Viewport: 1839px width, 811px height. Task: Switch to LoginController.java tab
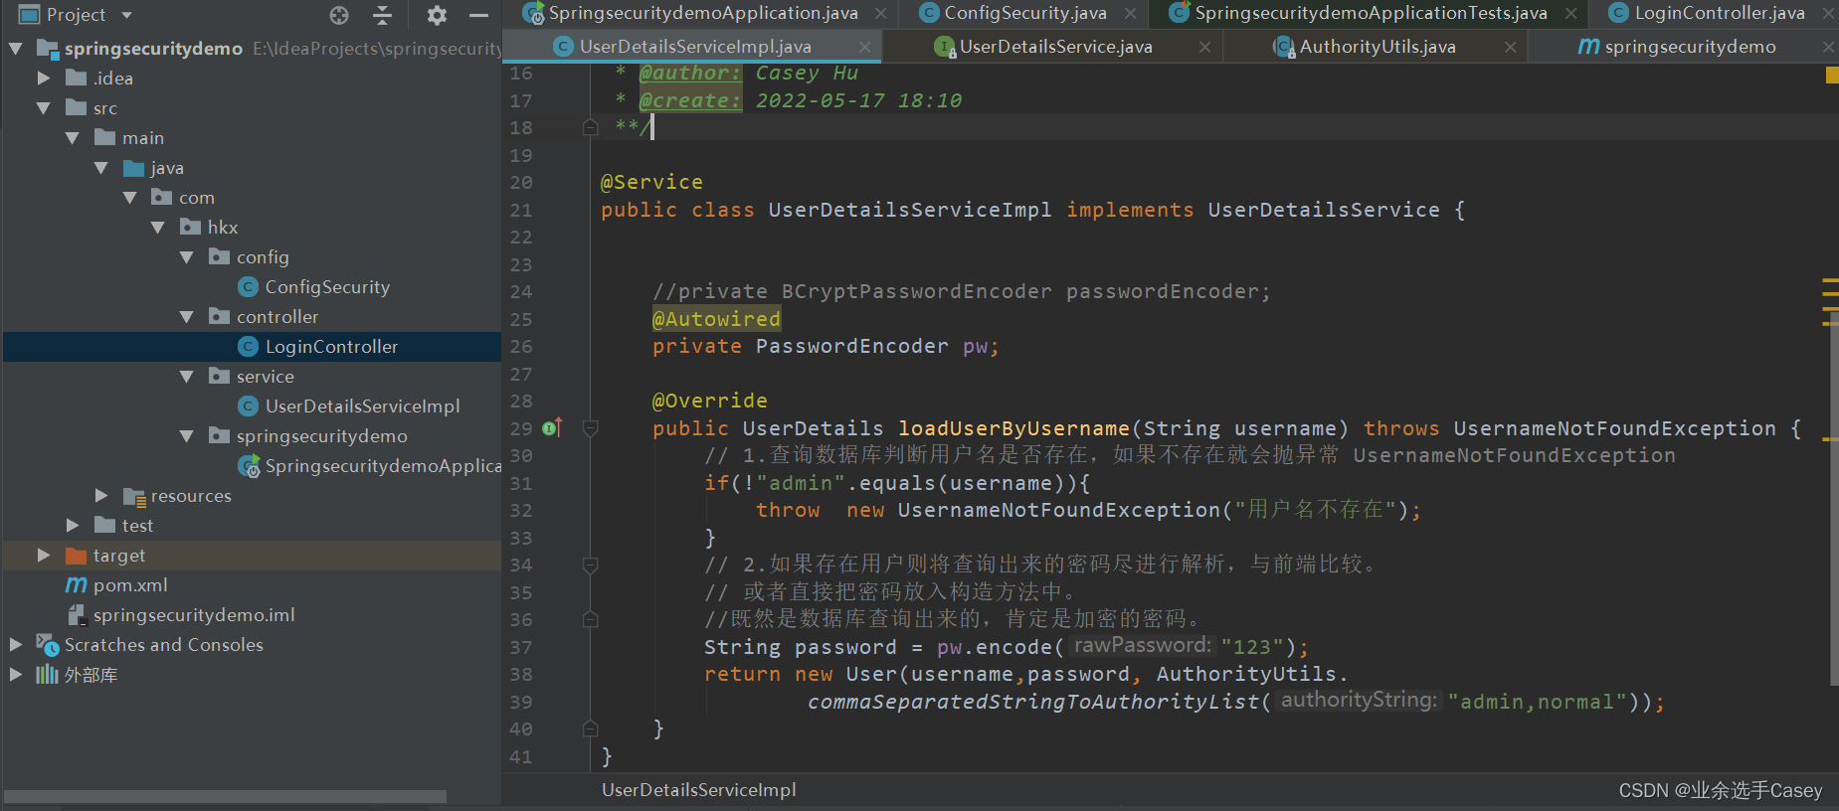[x=1720, y=13]
